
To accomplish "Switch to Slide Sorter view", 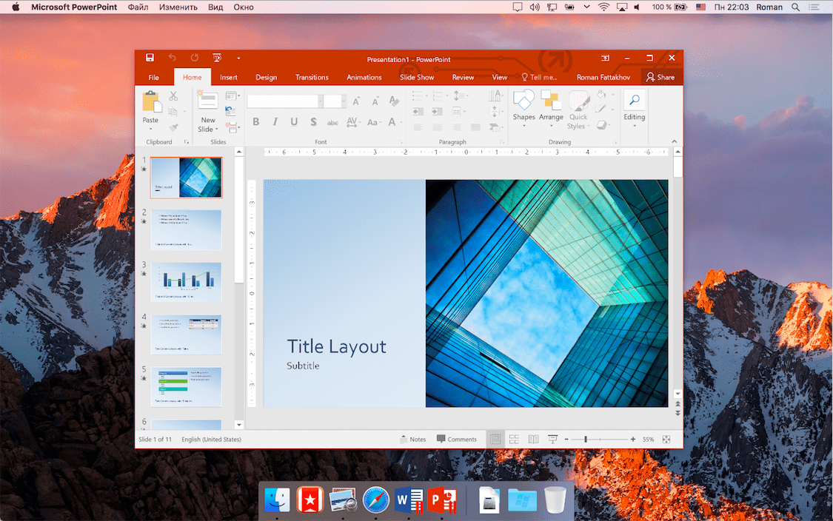I will pos(514,439).
